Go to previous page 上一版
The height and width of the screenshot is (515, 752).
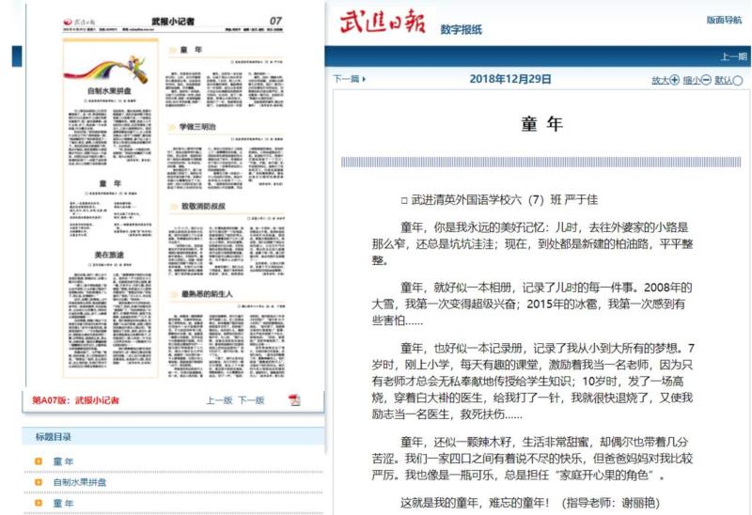(219, 400)
